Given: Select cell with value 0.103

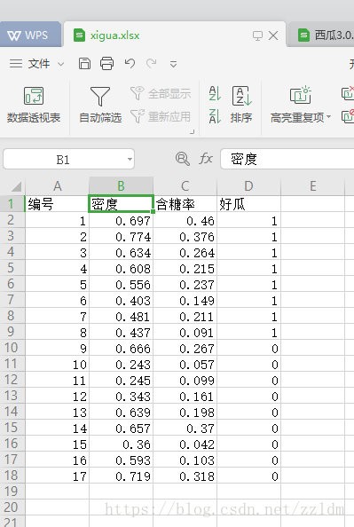Looking at the screenshot, I should pyautogui.click(x=185, y=460).
